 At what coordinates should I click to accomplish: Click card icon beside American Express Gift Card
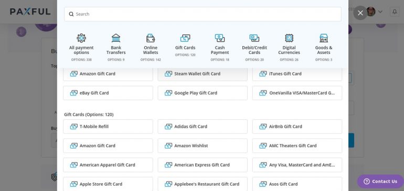coord(168,165)
